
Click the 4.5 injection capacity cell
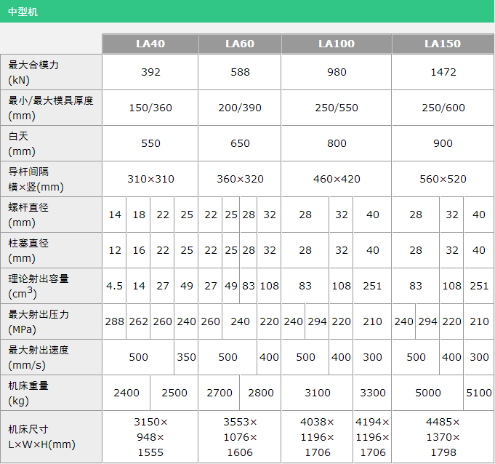115,286
